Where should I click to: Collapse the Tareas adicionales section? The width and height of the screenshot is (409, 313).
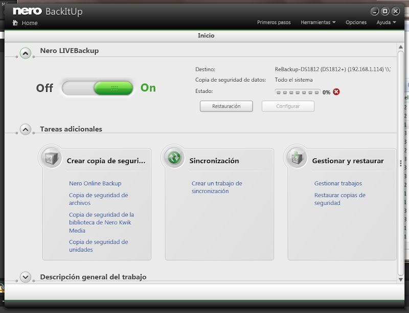point(25,129)
